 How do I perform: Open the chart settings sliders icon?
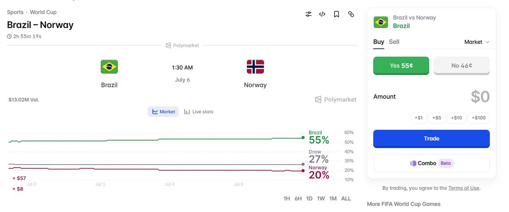click(308, 14)
